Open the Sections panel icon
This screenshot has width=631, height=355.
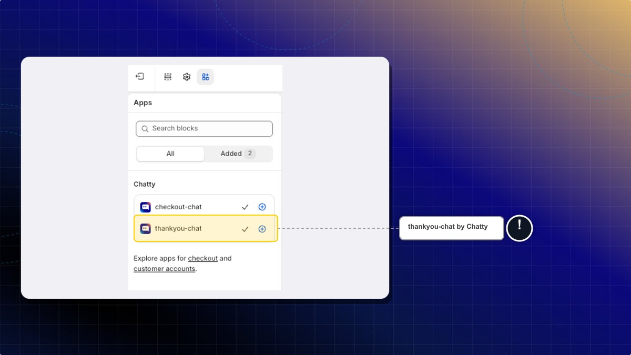(x=168, y=77)
